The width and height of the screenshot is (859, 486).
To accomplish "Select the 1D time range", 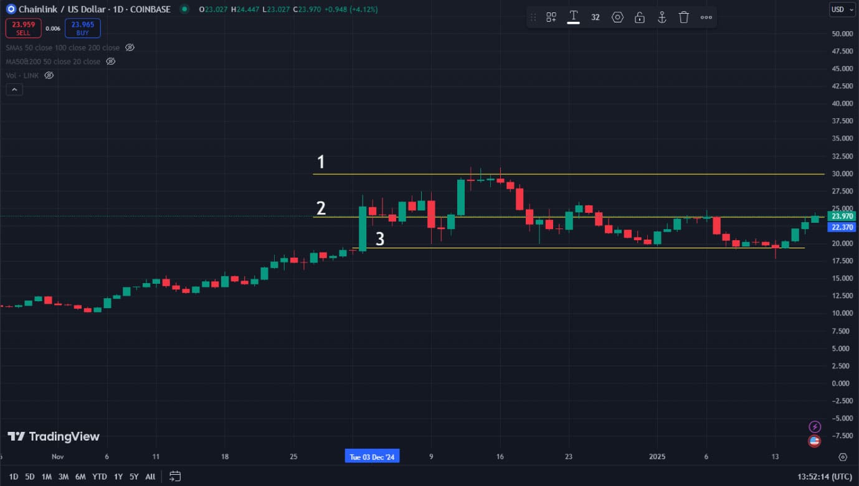I will (14, 477).
